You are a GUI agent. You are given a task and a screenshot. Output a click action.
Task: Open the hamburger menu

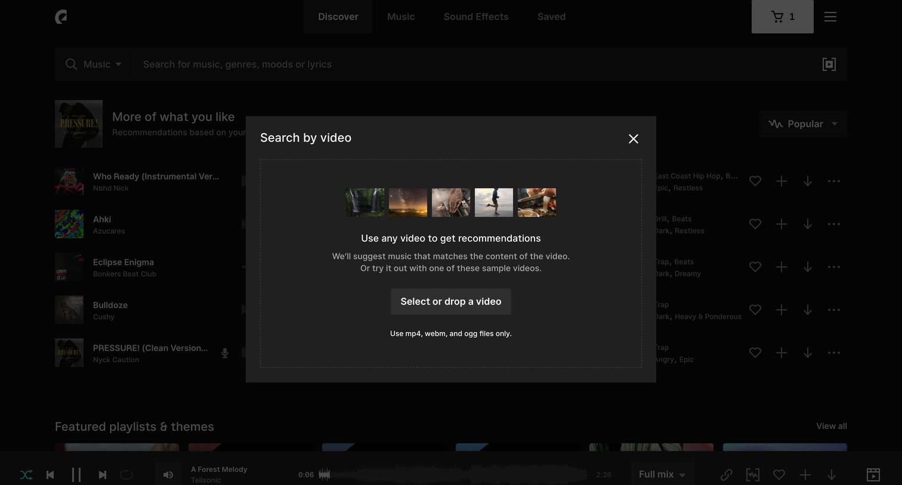tap(830, 17)
